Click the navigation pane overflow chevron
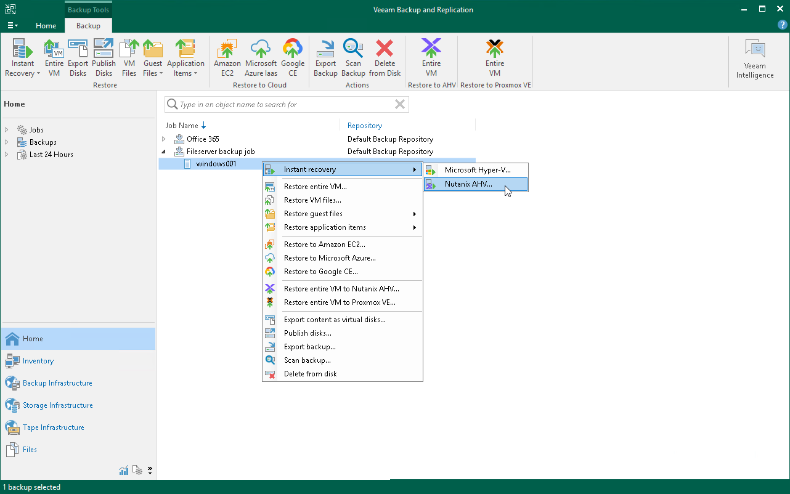The width and height of the screenshot is (790, 494). [150, 471]
